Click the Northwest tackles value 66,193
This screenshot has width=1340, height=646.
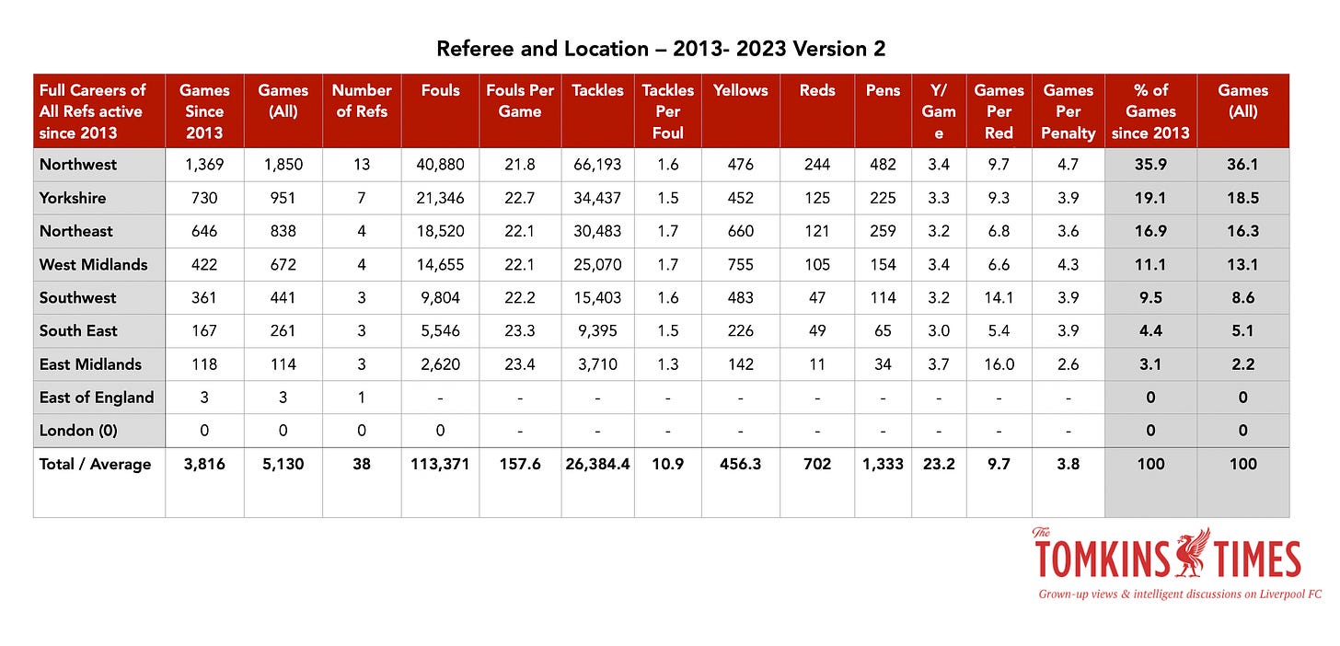tap(597, 165)
